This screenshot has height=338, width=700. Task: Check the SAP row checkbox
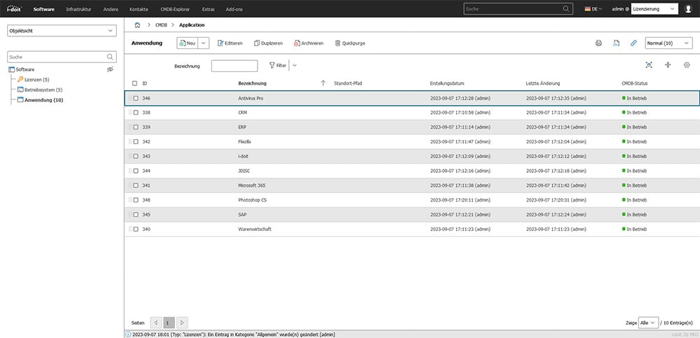136,214
